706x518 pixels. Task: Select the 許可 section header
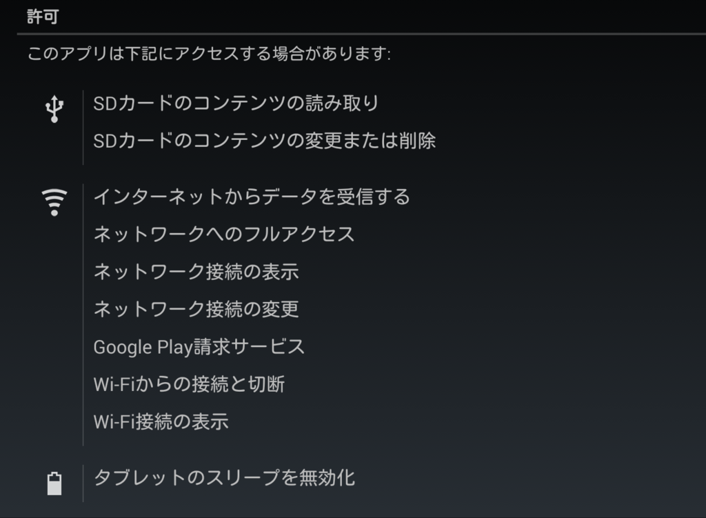[43, 17]
